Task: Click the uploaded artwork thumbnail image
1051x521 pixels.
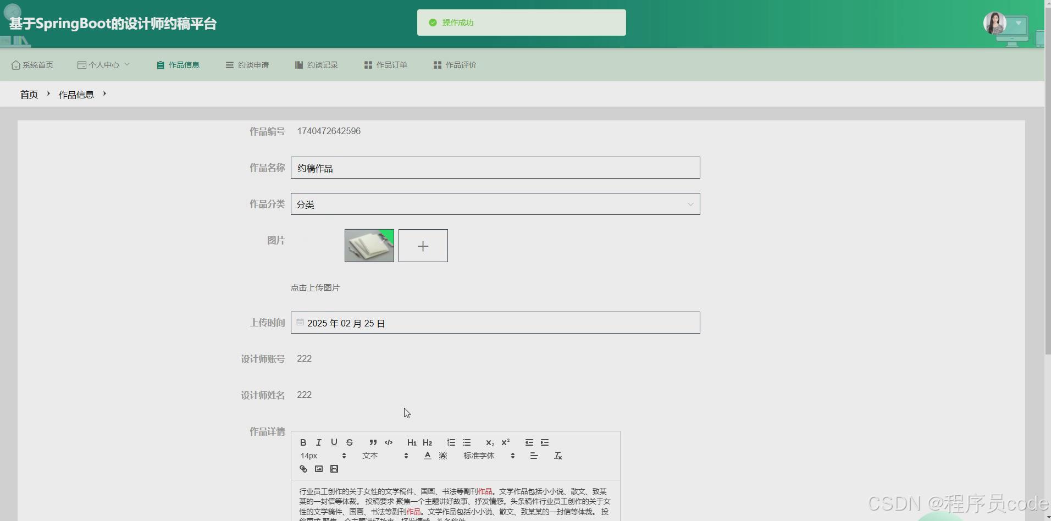Action: tap(369, 245)
